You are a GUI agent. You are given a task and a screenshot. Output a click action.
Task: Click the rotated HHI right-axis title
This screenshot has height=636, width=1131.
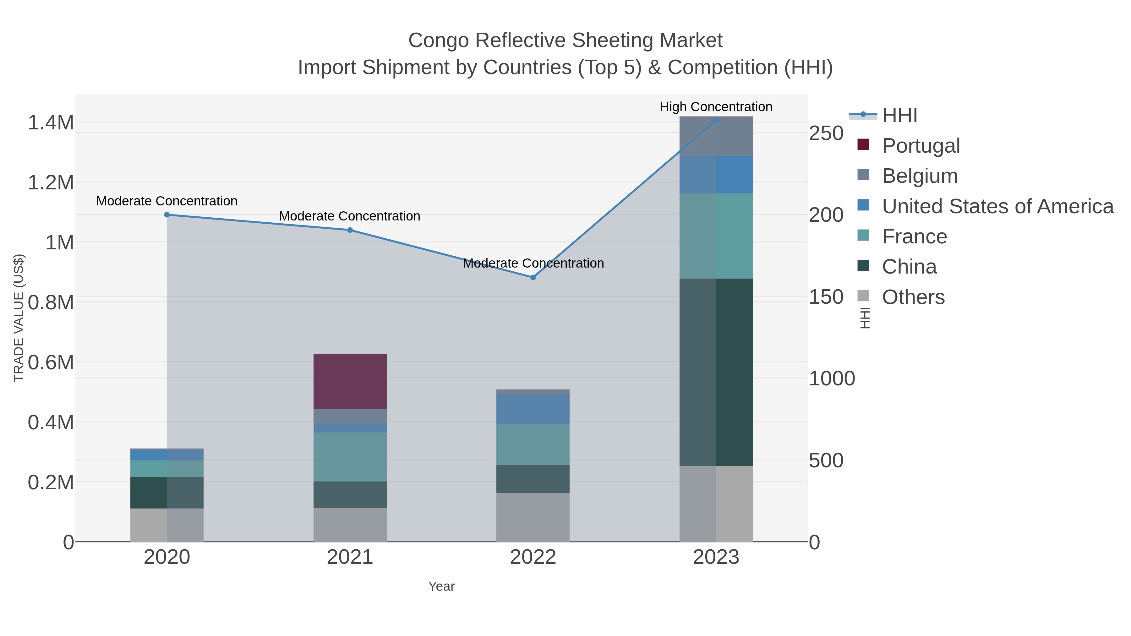point(865,318)
